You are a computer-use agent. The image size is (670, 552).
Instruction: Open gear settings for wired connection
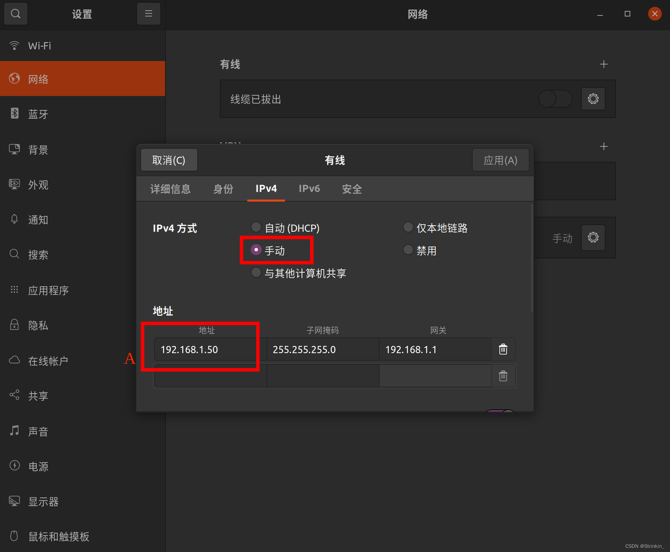click(x=593, y=99)
